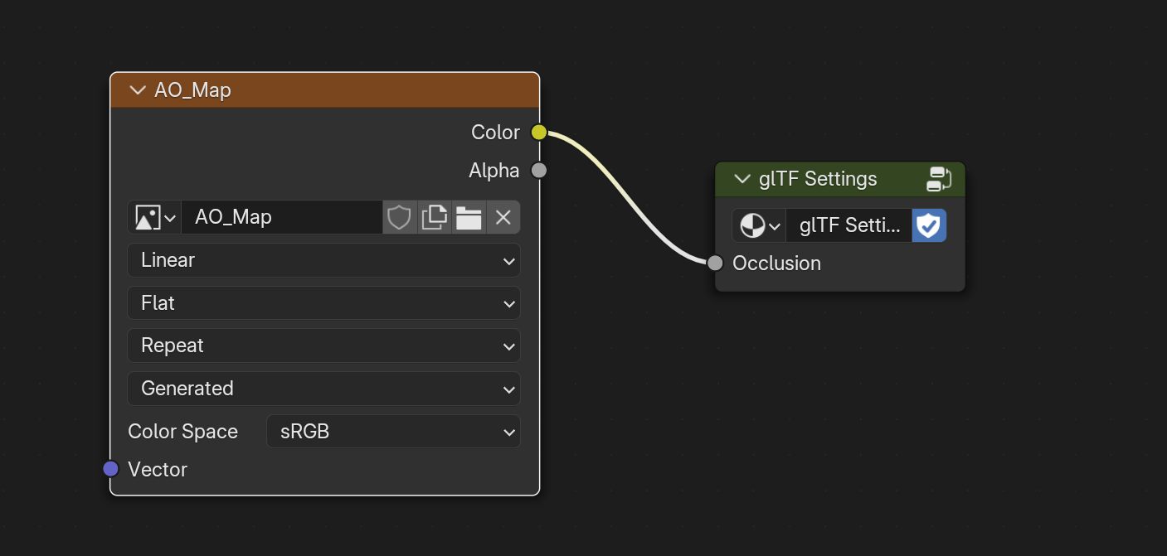Open the Repeat extension dropdown
Viewport: 1167px width, 556px height.
click(x=323, y=346)
